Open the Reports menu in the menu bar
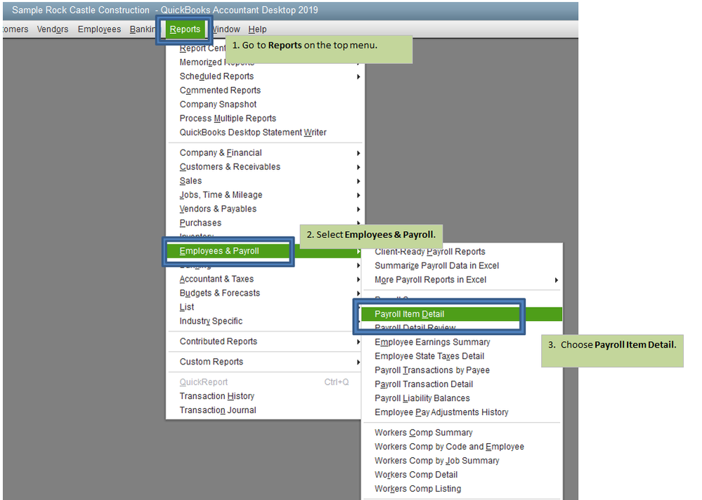702x500 pixels. pos(185,29)
